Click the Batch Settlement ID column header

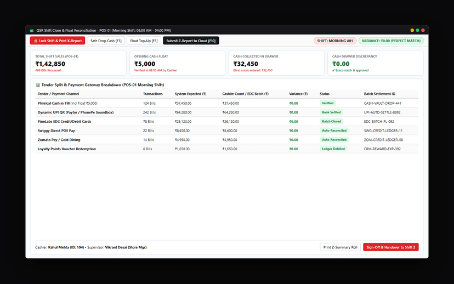point(379,94)
